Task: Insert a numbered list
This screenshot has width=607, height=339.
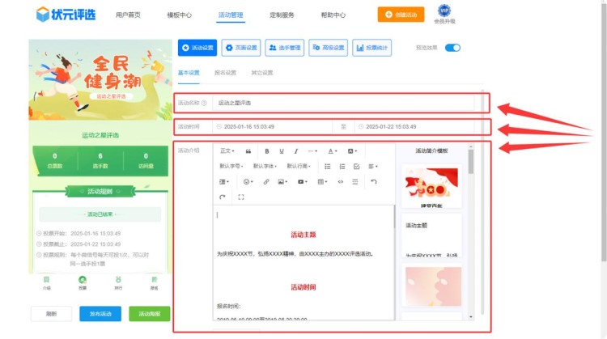Action: coord(342,167)
